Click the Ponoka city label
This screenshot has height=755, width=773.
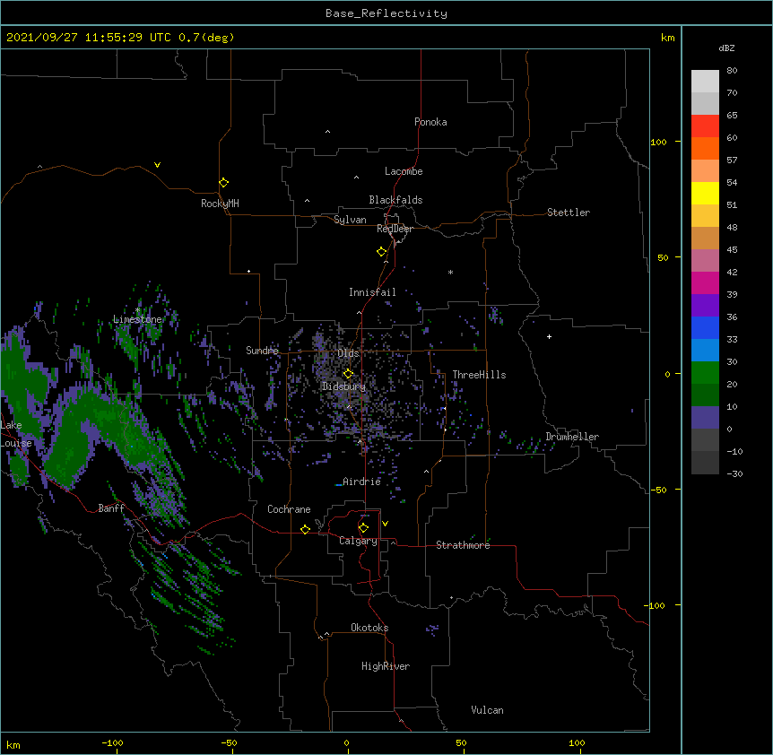tap(430, 122)
